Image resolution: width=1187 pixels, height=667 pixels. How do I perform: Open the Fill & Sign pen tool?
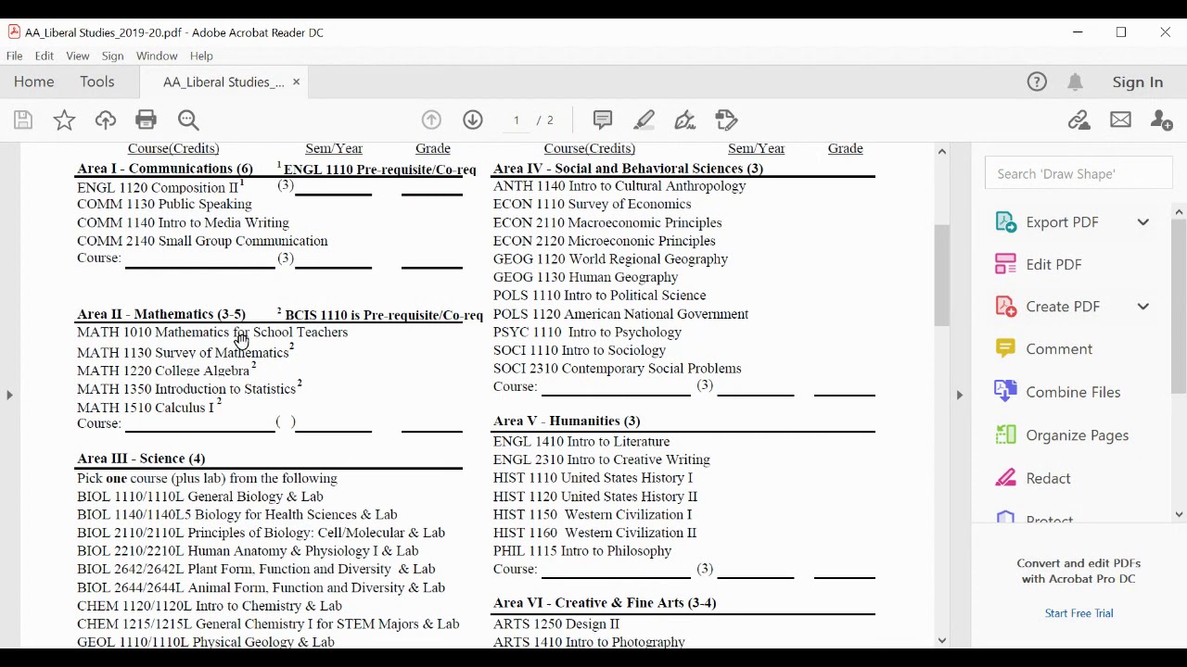click(685, 120)
